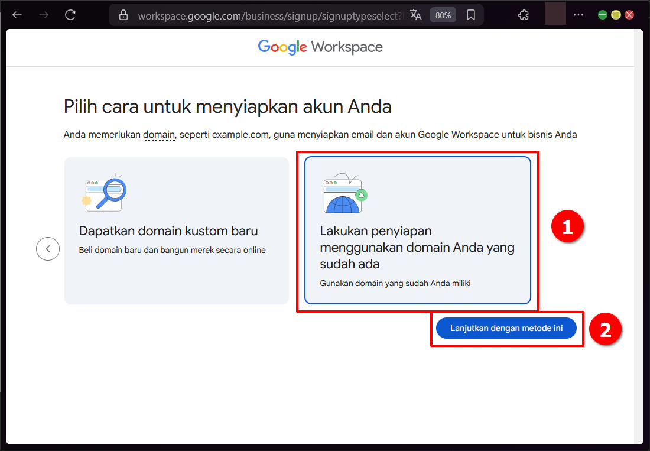Reload the page with the refresh icon
Screen dimensions: 650x451
tap(70, 15)
